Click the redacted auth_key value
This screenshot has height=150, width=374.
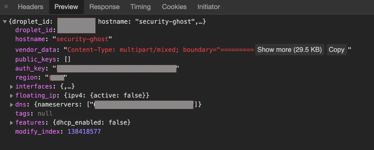point(116,69)
